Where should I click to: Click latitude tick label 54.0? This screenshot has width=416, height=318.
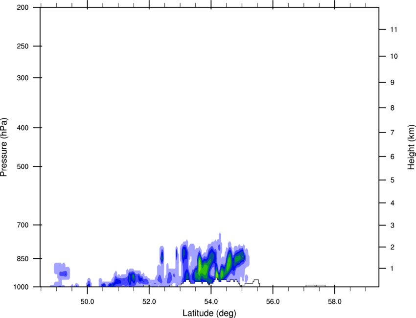tap(211, 302)
